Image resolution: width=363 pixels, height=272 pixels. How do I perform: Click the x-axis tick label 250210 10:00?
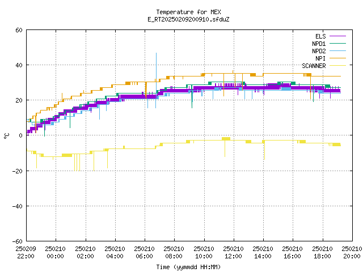pos(204,253)
